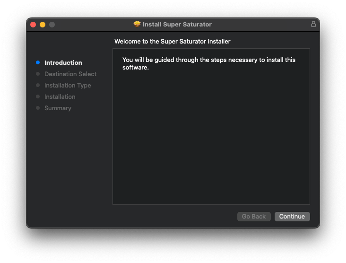This screenshot has height=263, width=346.
Task: Click the lock icon in the title bar
Action: (x=313, y=24)
